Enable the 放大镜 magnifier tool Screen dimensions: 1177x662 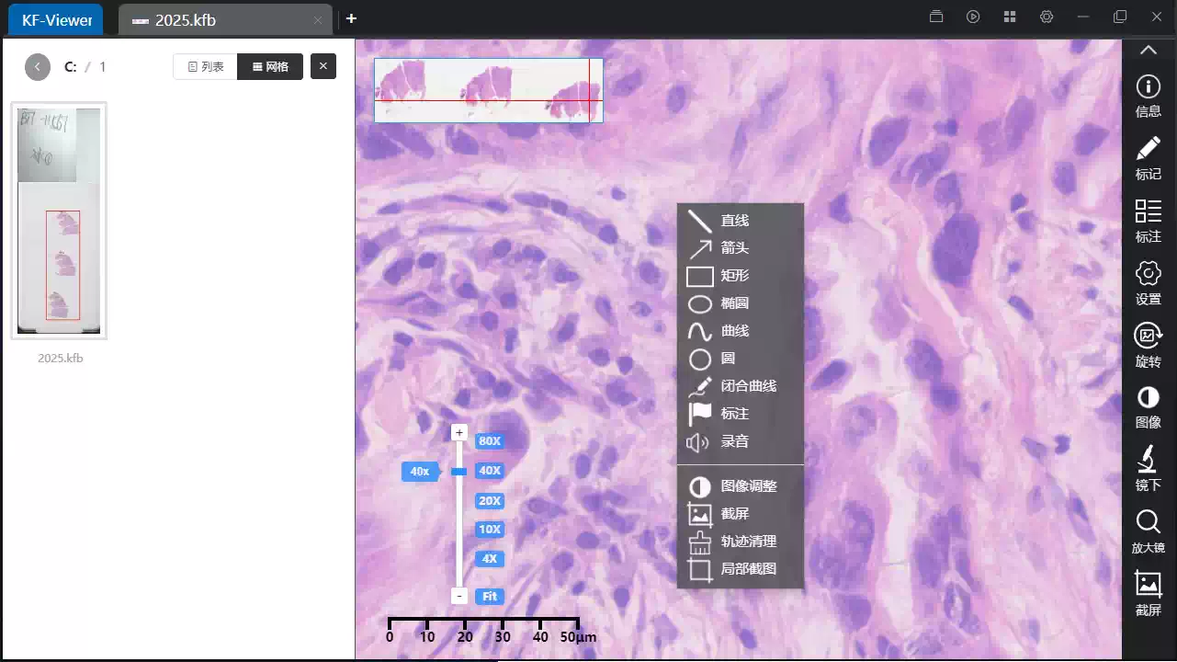tap(1148, 531)
